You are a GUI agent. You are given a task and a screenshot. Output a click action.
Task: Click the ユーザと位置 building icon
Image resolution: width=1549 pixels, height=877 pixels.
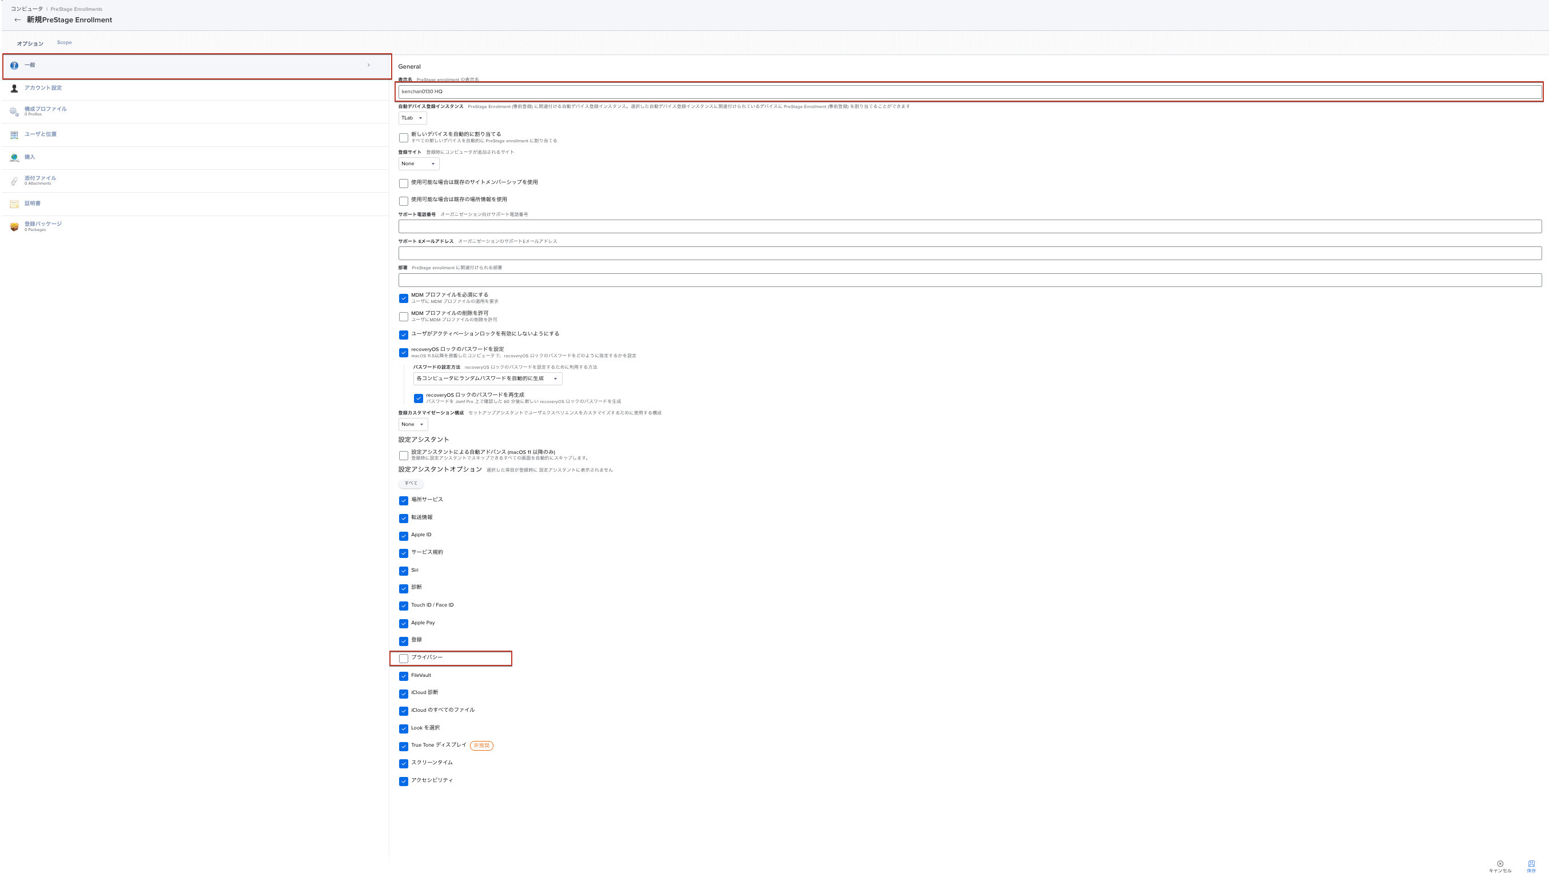(14, 135)
